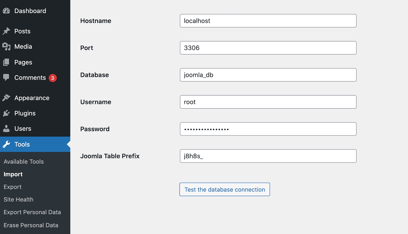Open the Available Tools submenu item
This screenshot has height=234, width=408.
pyautogui.click(x=24, y=162)
